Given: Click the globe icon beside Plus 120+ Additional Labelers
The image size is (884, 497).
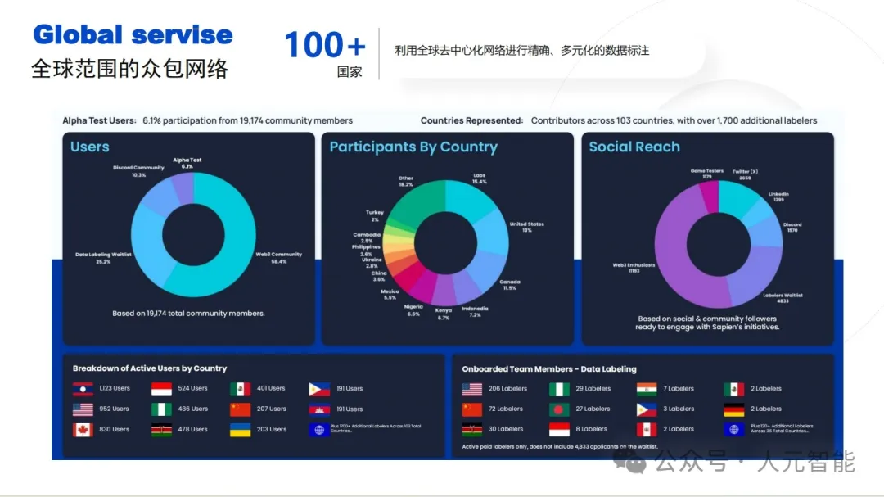Looking at the screenshot, I should pyautogui.click(x=734, y=429).
